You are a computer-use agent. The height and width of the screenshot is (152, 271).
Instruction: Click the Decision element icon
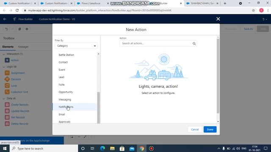click(x=7, y=79)
